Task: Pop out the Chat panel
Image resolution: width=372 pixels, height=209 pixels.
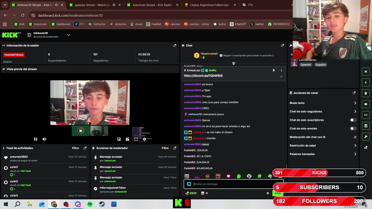Action: point(282,46)
